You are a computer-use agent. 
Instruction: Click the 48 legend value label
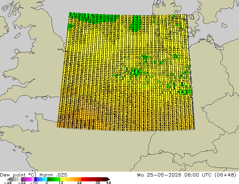(x=109, y=182)
